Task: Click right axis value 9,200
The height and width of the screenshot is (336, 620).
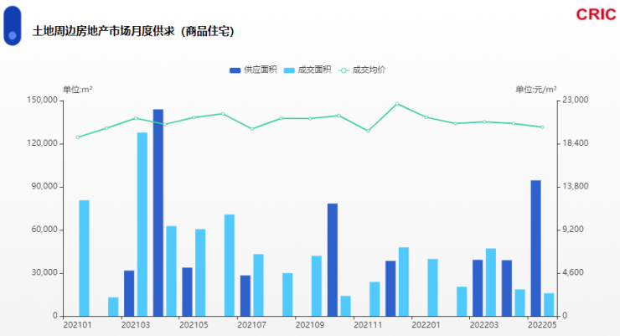Action: pos(573,230)
